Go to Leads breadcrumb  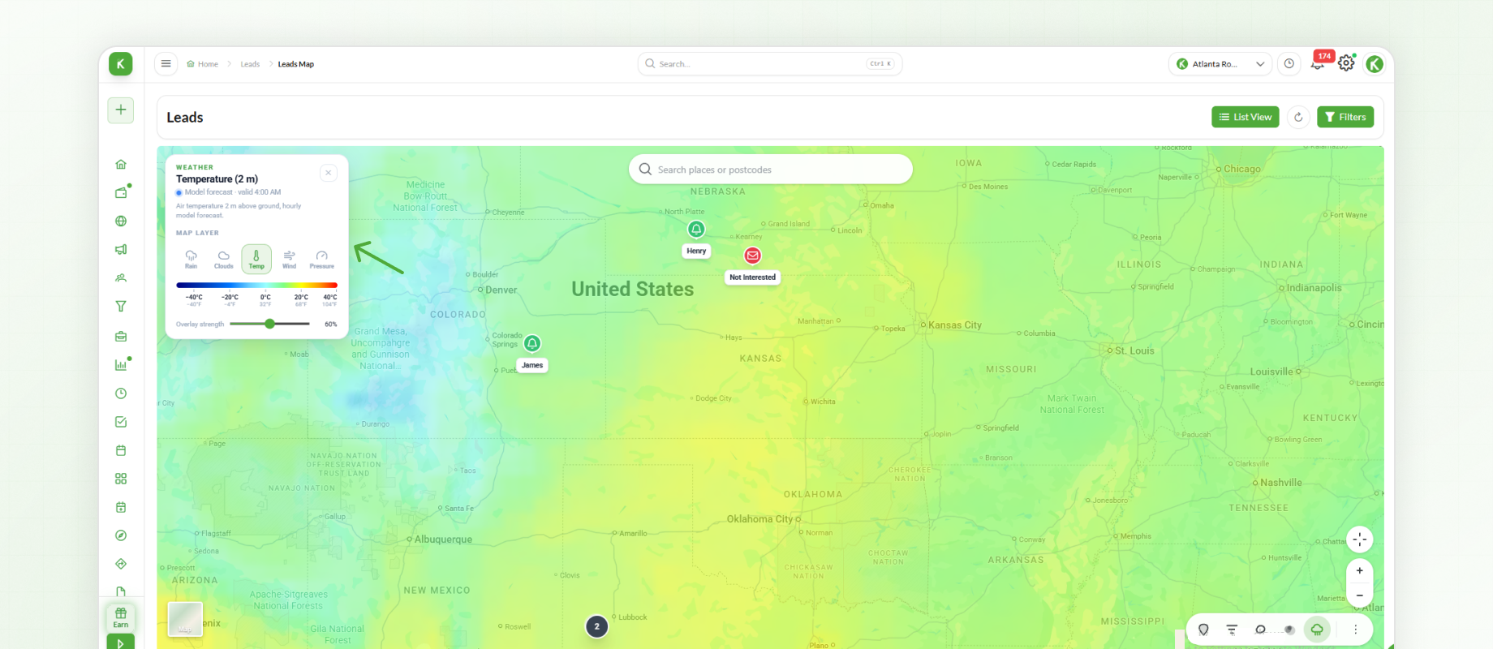tap(250, 64)
